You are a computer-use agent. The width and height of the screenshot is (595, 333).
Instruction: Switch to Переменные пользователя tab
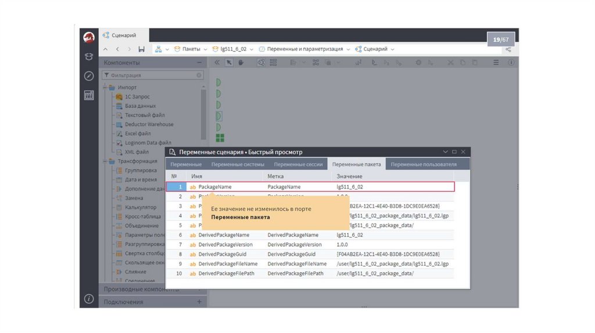[423, 164]
